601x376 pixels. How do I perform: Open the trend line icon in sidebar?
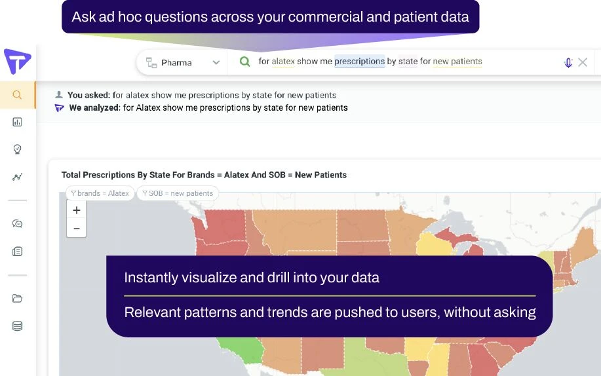coord(18,177)
